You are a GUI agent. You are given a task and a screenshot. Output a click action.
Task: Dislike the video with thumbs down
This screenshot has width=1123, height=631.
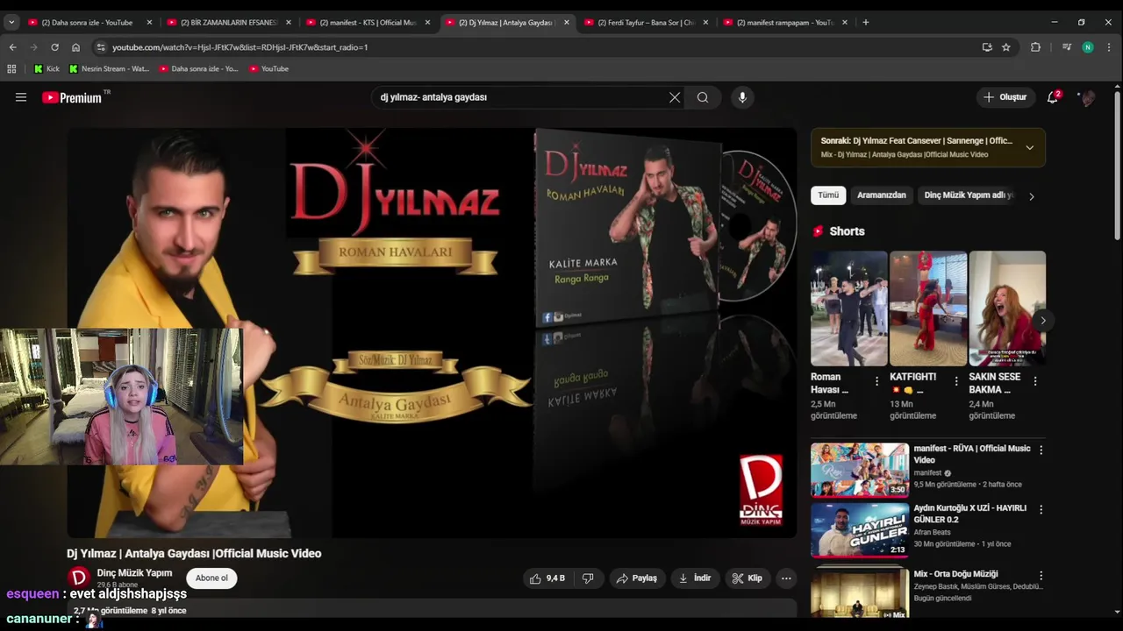point(588,578)
